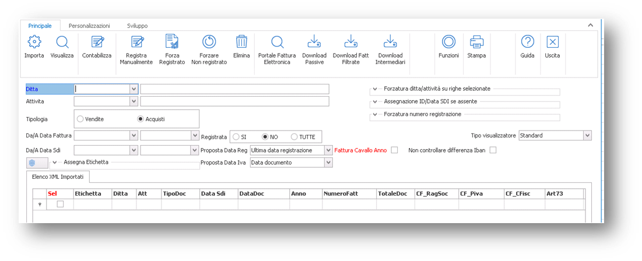Click the CF_Piva column header
Image resolution: width=642 pixels, height=261 pixels.
pyautogui.click(x=482, y=193)
